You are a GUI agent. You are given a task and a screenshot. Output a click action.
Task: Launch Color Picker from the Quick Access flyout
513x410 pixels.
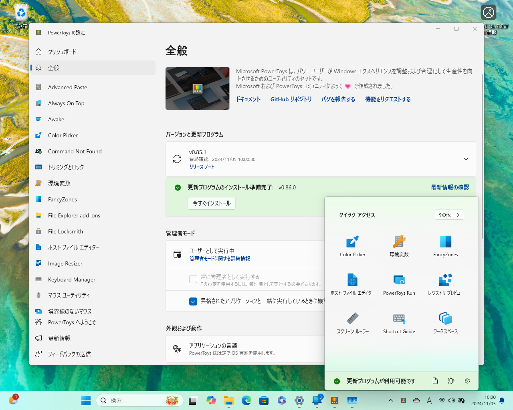(353, 246)
